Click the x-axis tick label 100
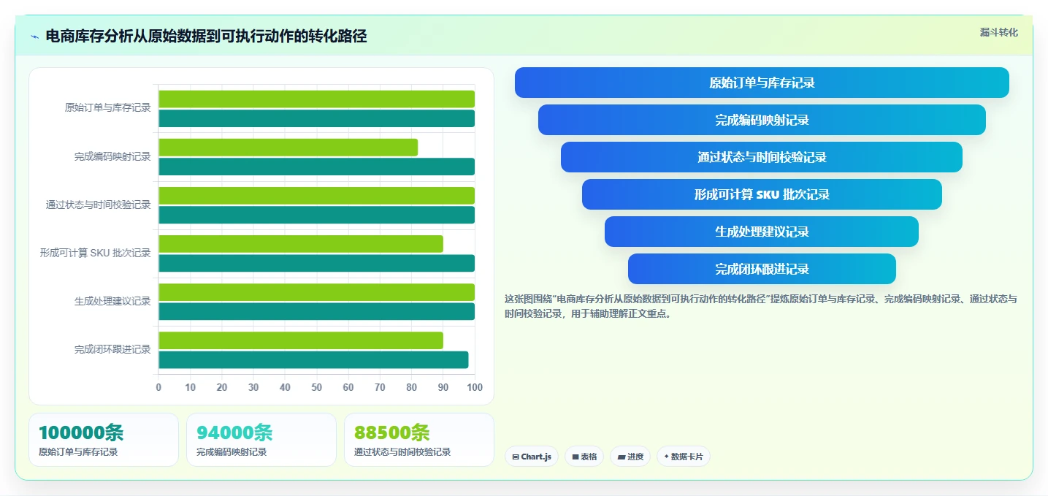The width and height of the screenshot is (1048, 496). click(474, 388)
